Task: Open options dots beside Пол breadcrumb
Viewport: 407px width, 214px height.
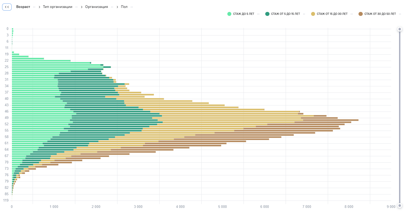Action: [132, 7]
